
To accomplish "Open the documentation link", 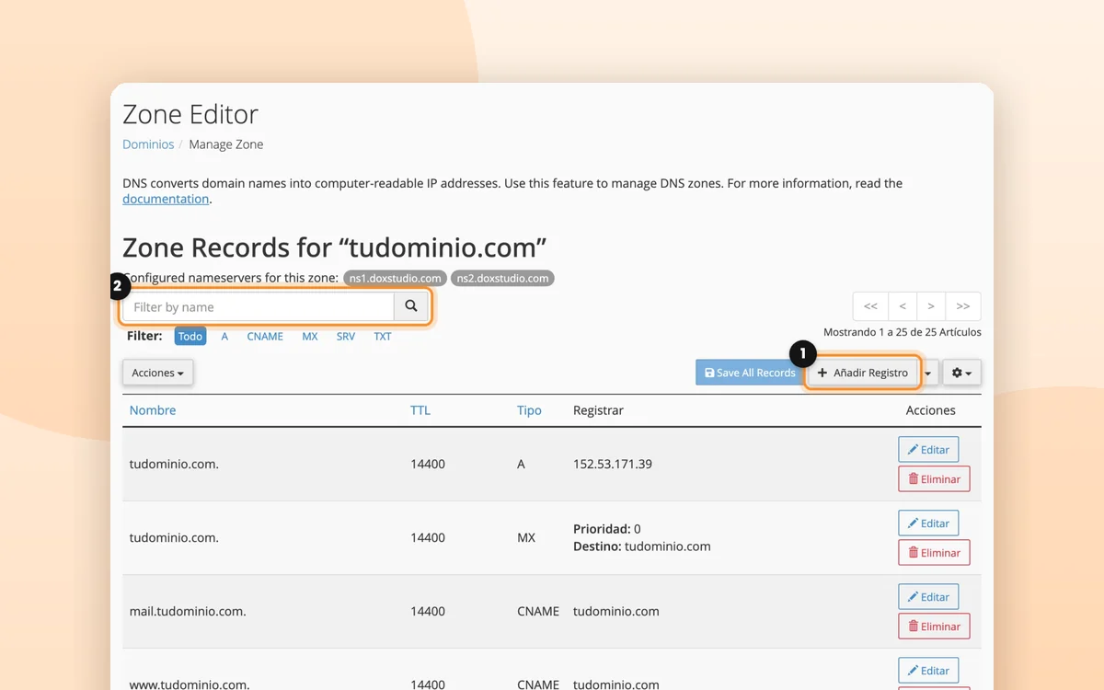I will tap(166, 199).
